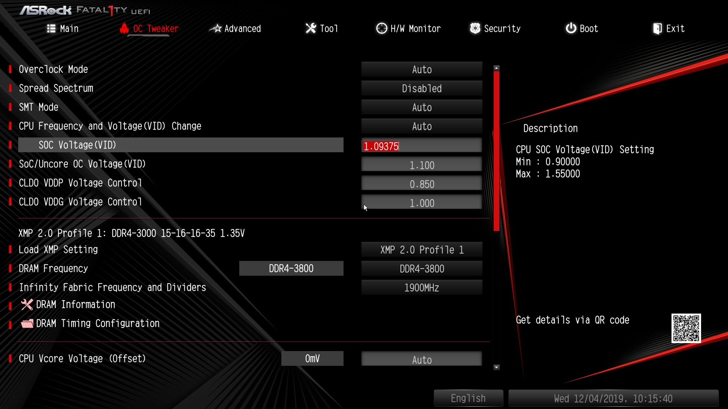Toggle Spread Spectrum Disabled value
Screen dimensions: 728x409
pyautogui.click(x=422, y=88)
